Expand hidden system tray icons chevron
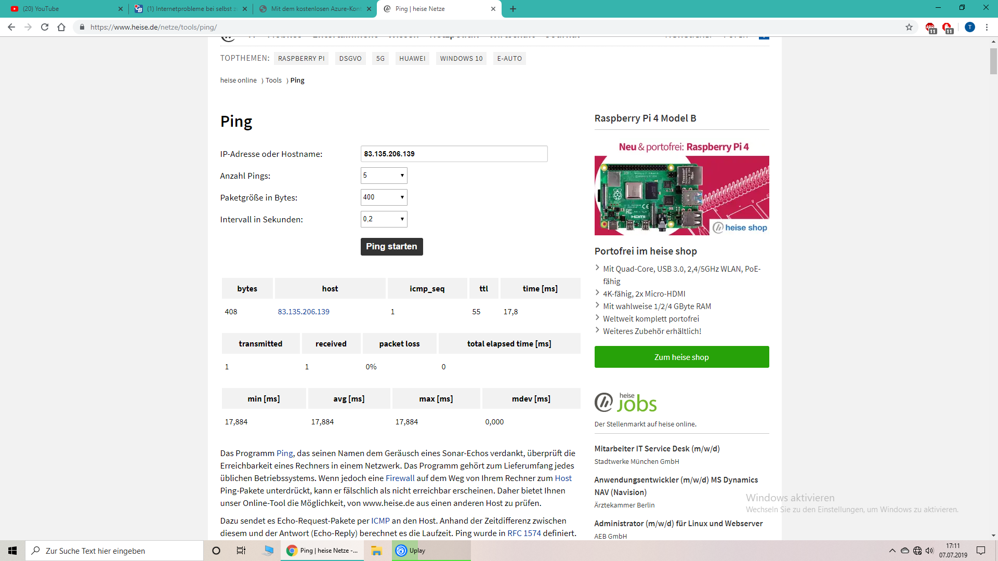The height and width of the screenshot is (561, 998). (x=892, y=551)
